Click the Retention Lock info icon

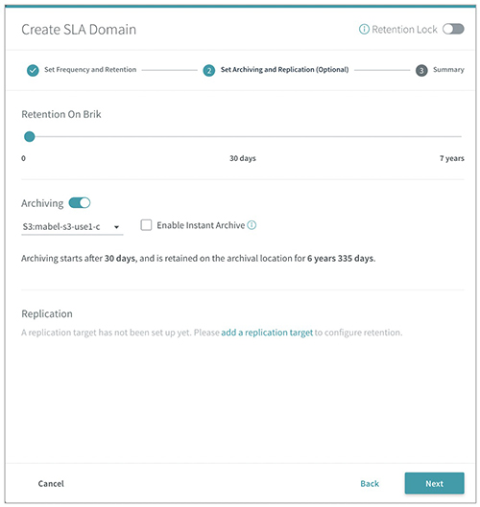(364, 30)
